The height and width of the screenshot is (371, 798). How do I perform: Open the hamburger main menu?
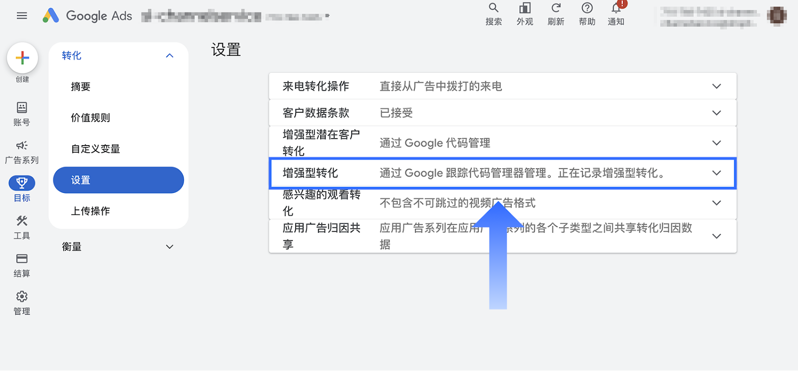point(22,16)
